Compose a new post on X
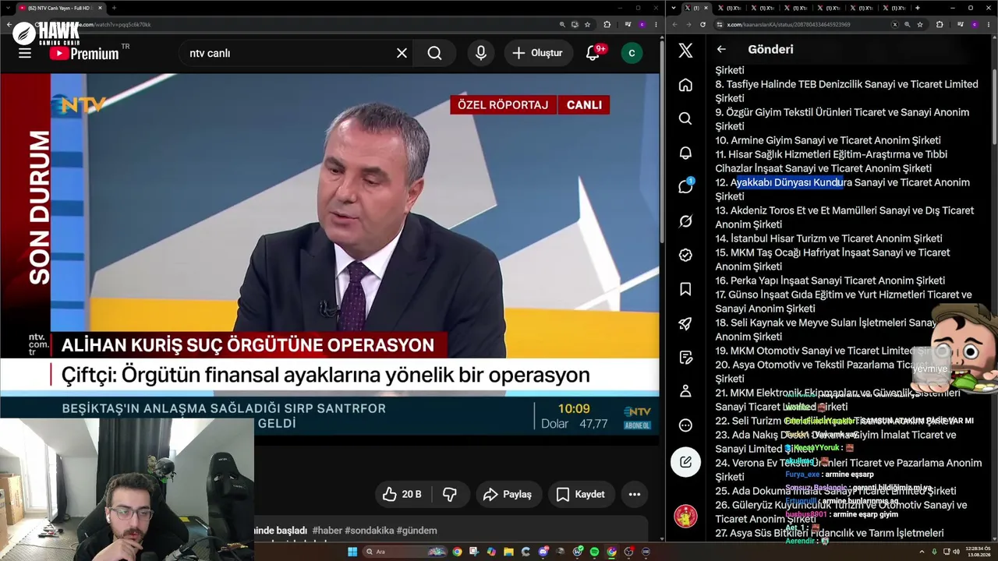The image size is (998, 561). 685,461
